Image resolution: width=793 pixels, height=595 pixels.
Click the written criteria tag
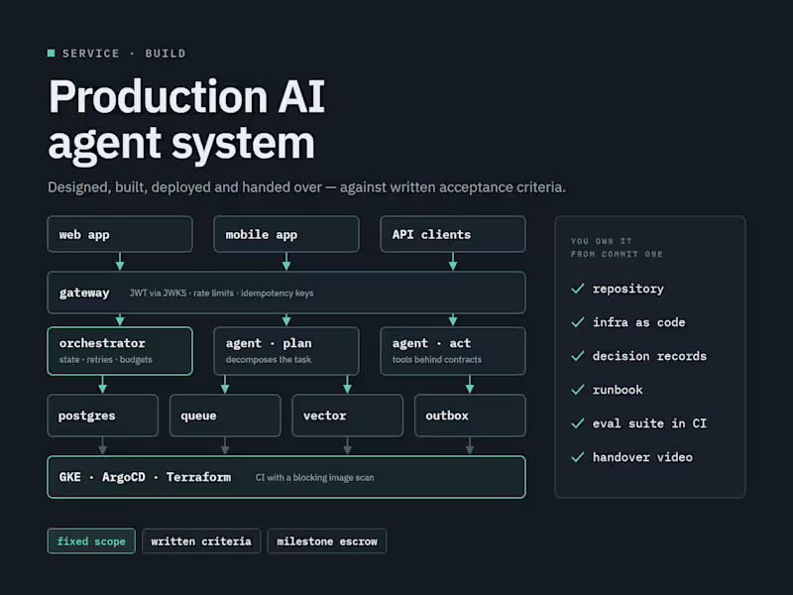click(x=201, y=541)
